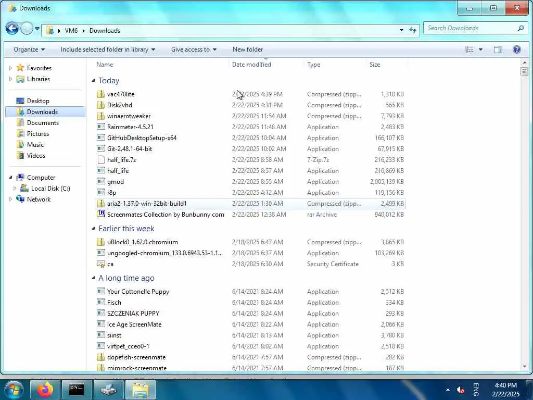The height and width of the screenshot is (400, 533).
Task: Open the view options dropdown arrow
Action: click(480, 49)
